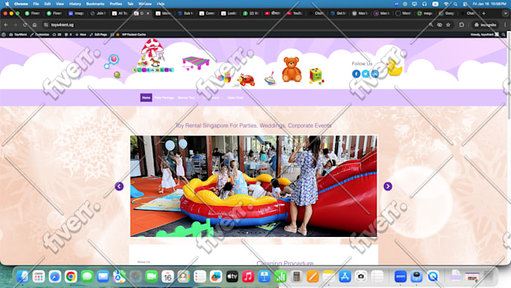Open the Make Order navigation item
This screenshot has height=288, width=511.
(x=235, y=98)
